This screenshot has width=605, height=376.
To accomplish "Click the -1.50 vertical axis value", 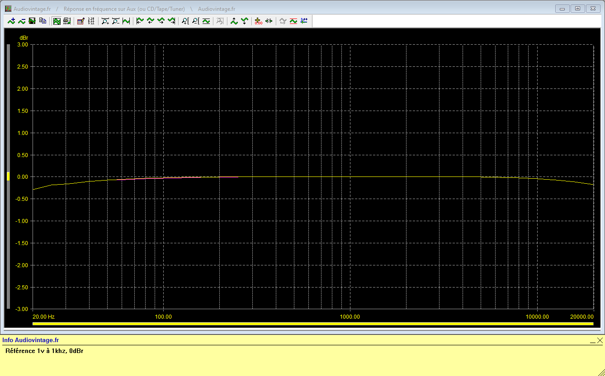I will [22, 243].
